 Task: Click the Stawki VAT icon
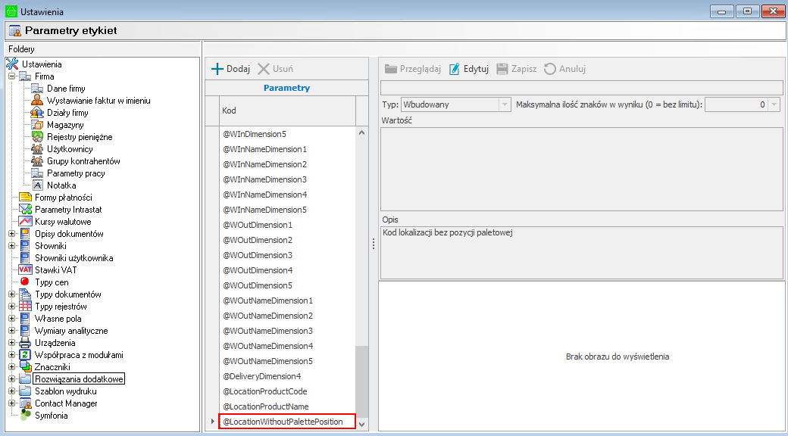[x=25, y=270]
